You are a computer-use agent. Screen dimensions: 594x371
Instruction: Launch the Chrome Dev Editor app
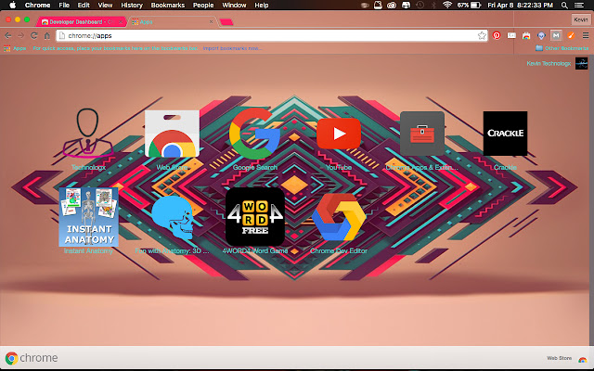coord(339,217)
